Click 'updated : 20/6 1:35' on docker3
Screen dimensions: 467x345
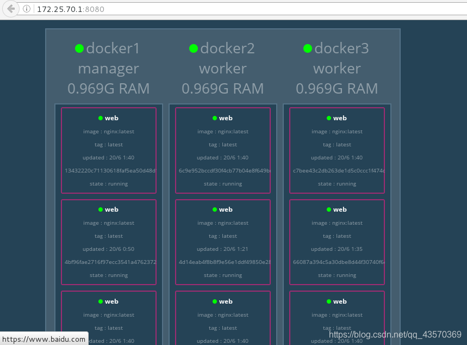pyautogui.click(x=337, y=249)
